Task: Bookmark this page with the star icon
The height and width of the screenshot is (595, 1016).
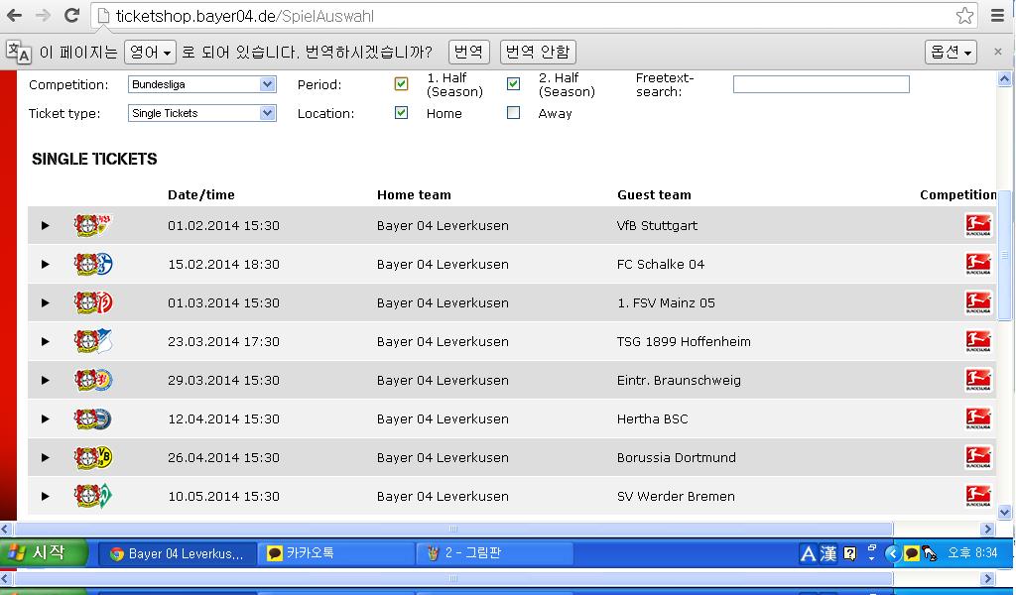Action: pyautogui.click(x=964, y=16)
